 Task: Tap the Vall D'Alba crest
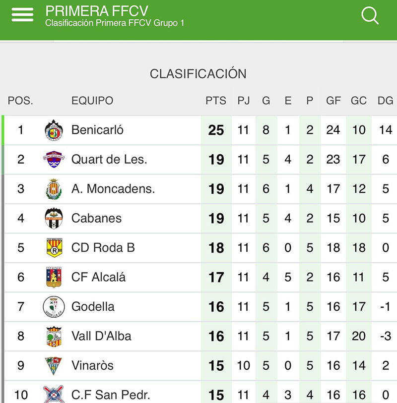tap(54, 336)
